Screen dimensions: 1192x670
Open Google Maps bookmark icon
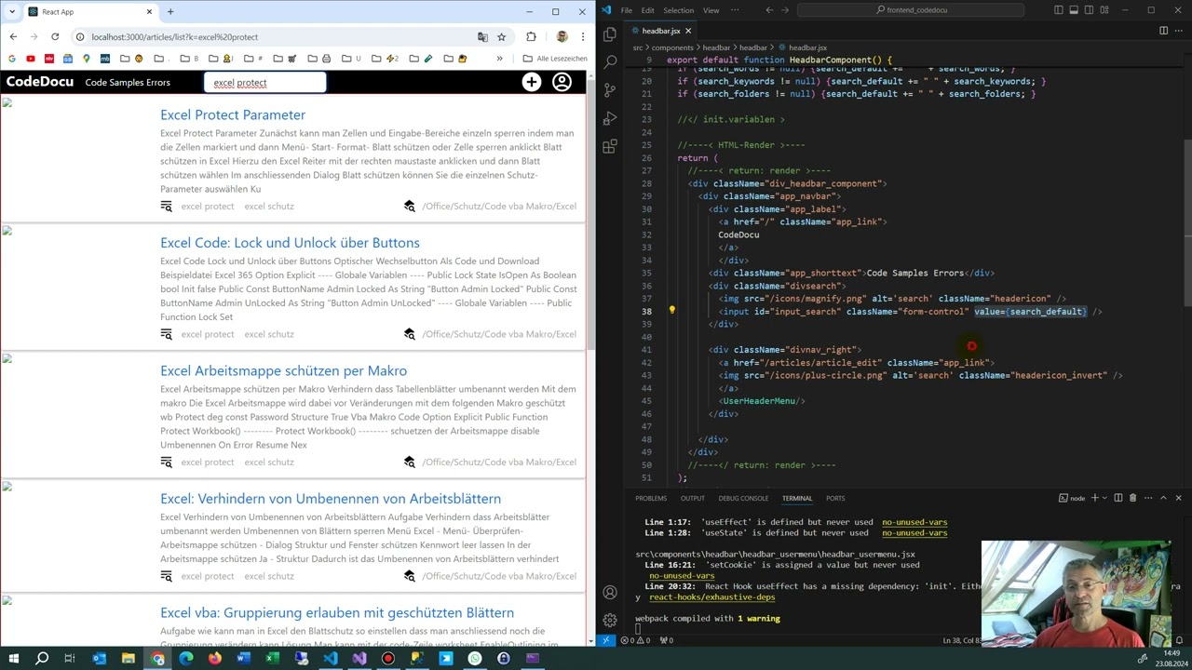(x=87, y=59)
